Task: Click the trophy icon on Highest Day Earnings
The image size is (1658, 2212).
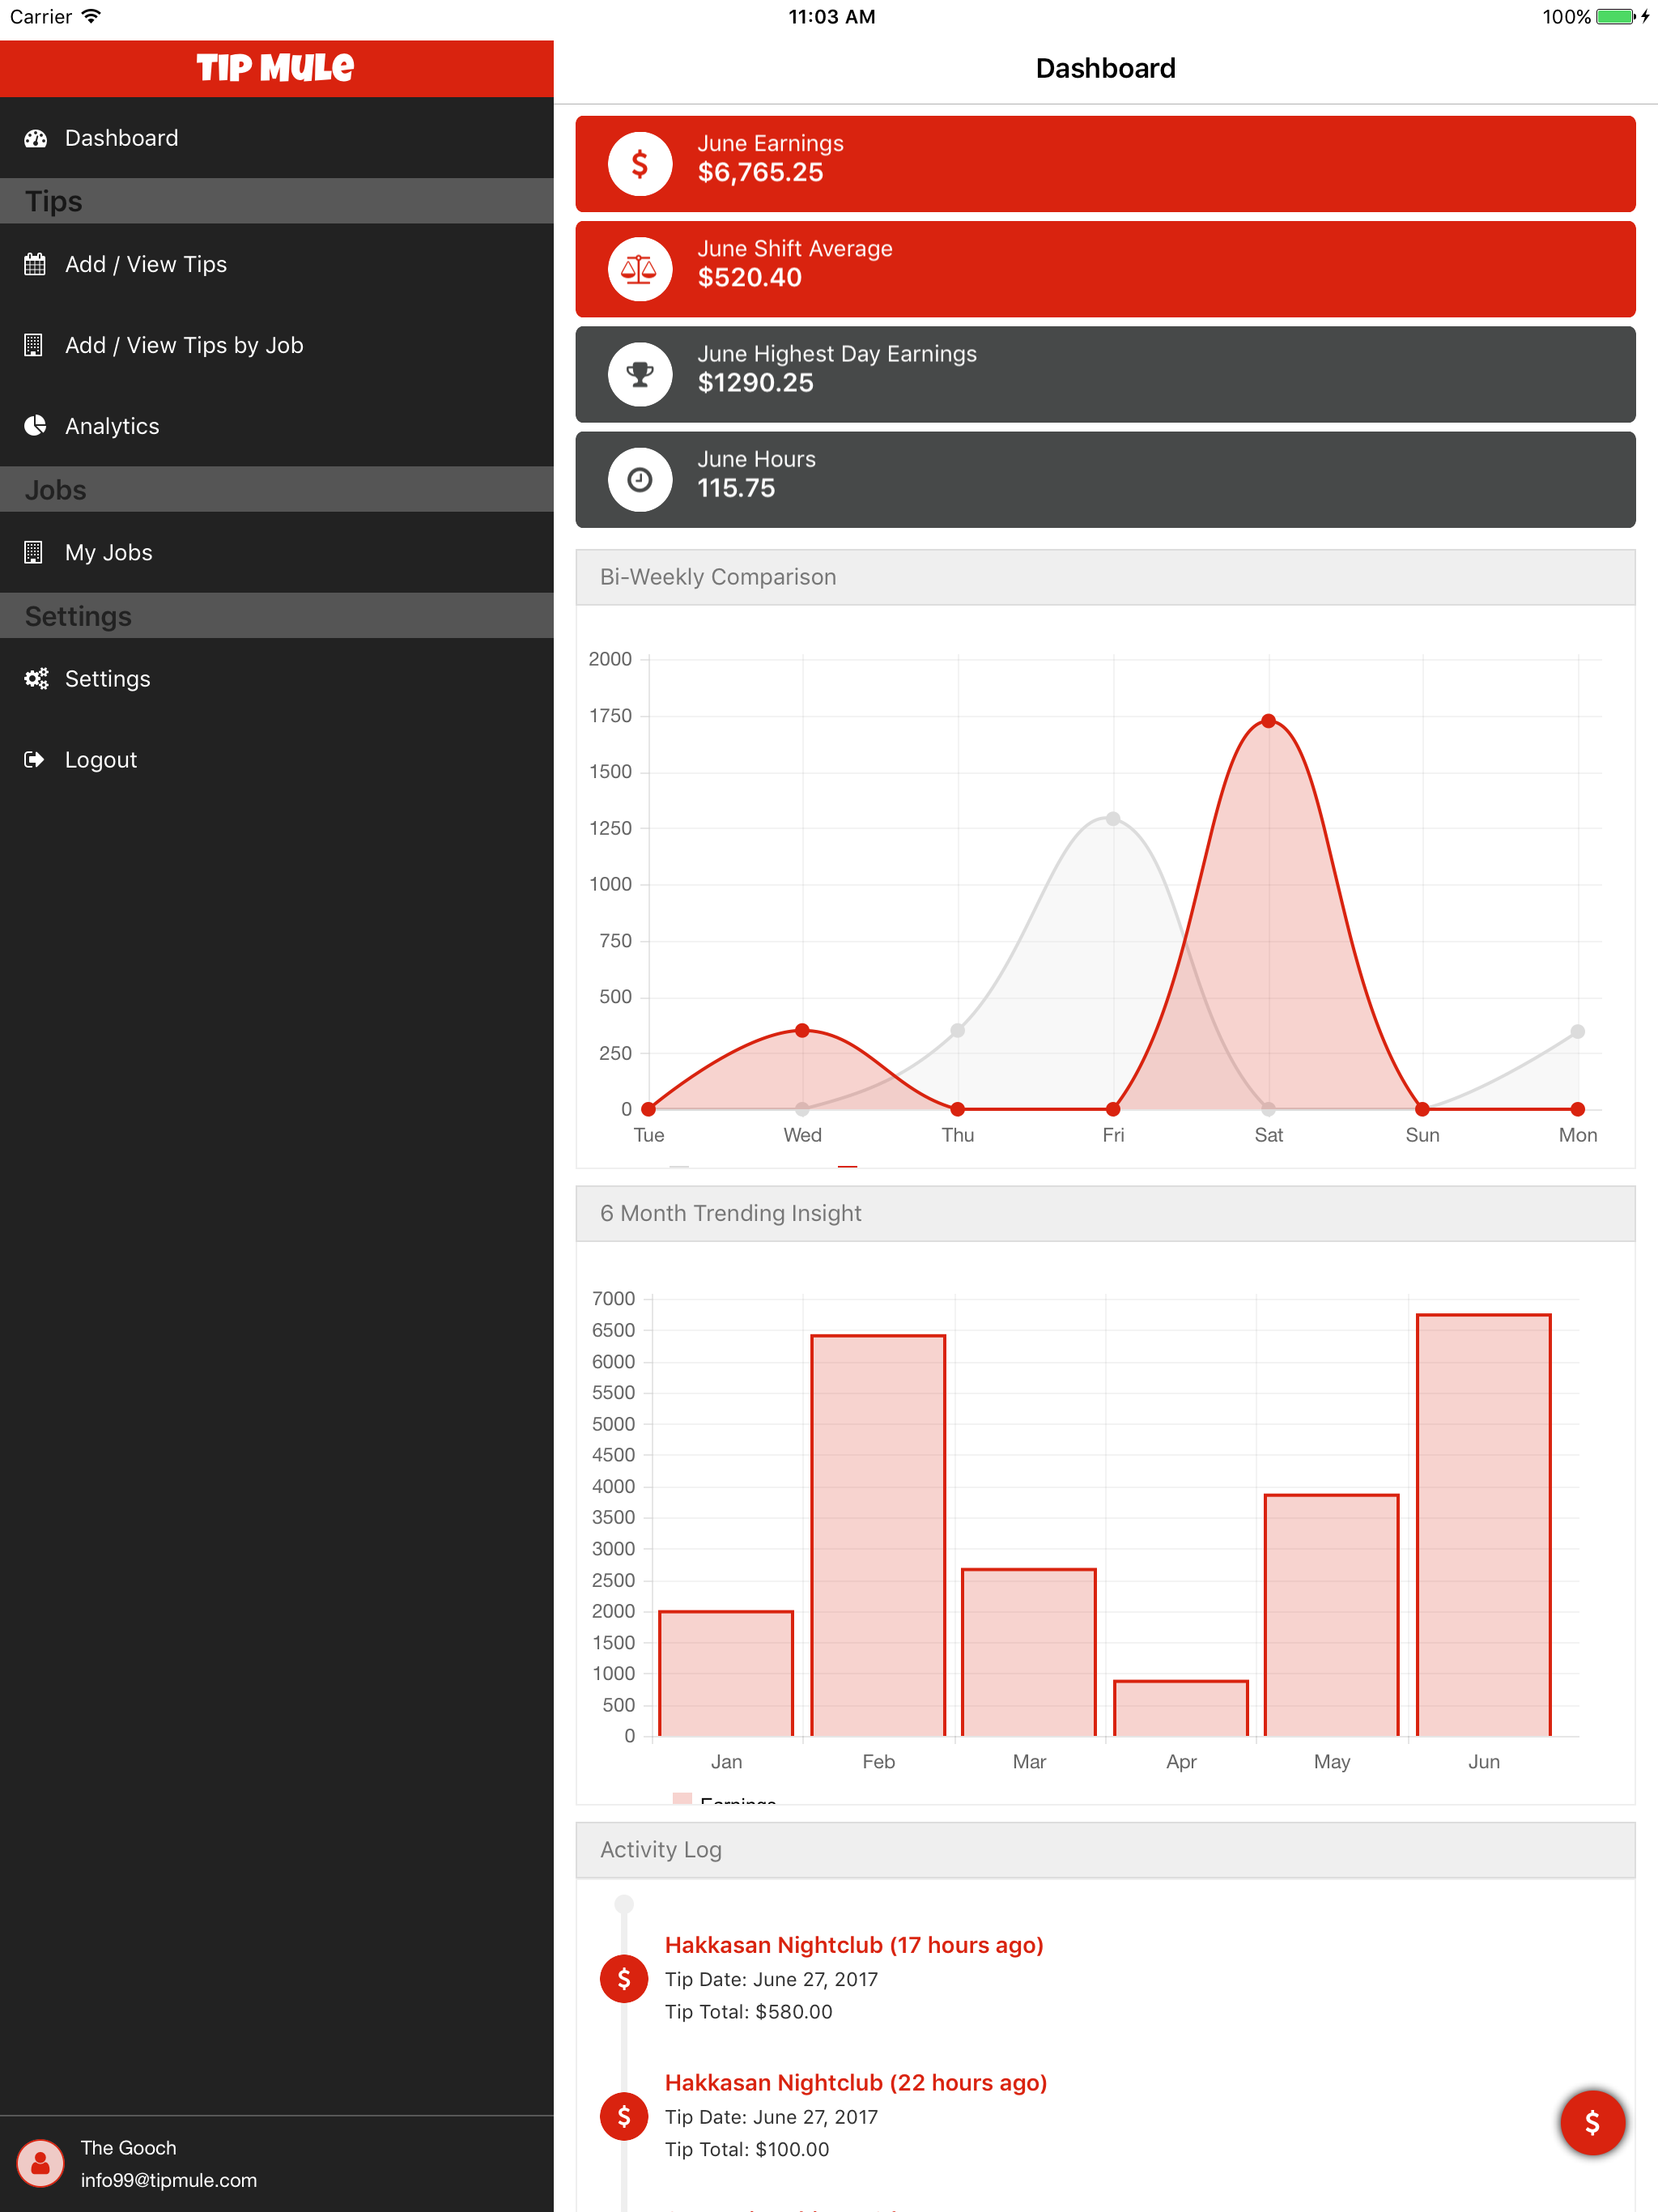Action: [x=640, y=375]
